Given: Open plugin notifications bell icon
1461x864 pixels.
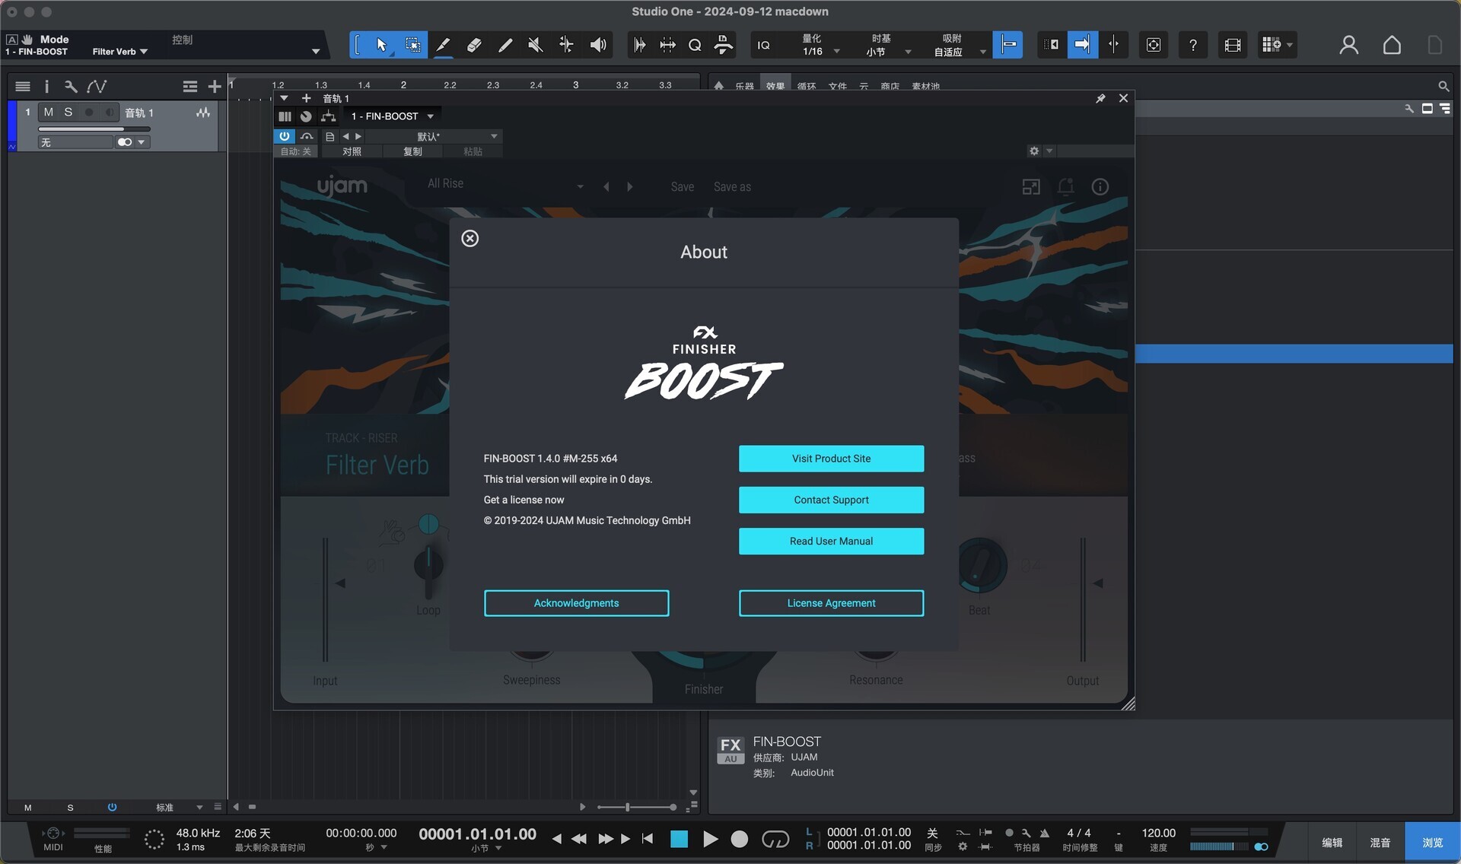Looking at the screenshot, I should click(x=1065, y=186).
